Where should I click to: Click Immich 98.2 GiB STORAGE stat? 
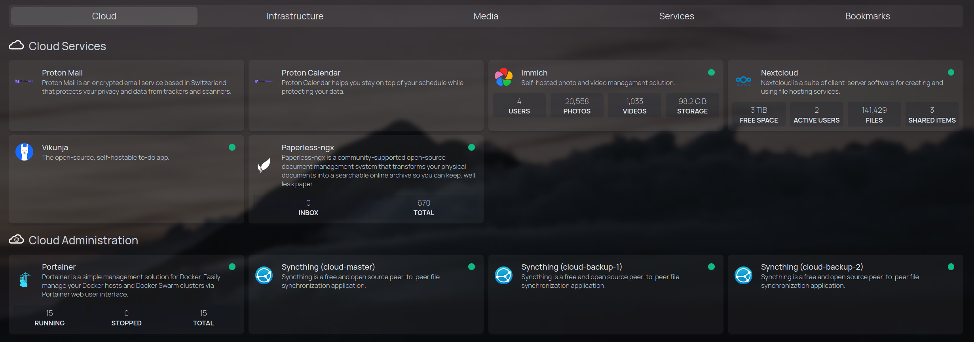pos(692,106)
